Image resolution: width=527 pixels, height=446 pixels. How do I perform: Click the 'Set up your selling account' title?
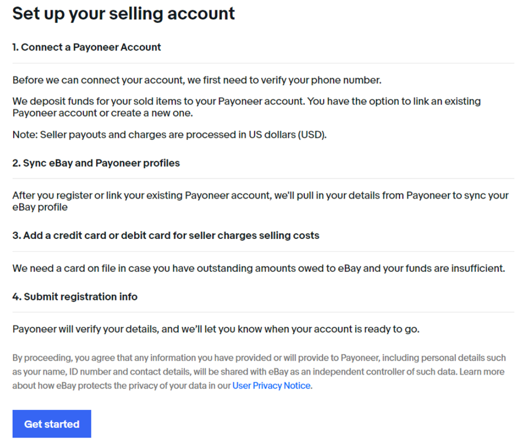pos(123,14)
